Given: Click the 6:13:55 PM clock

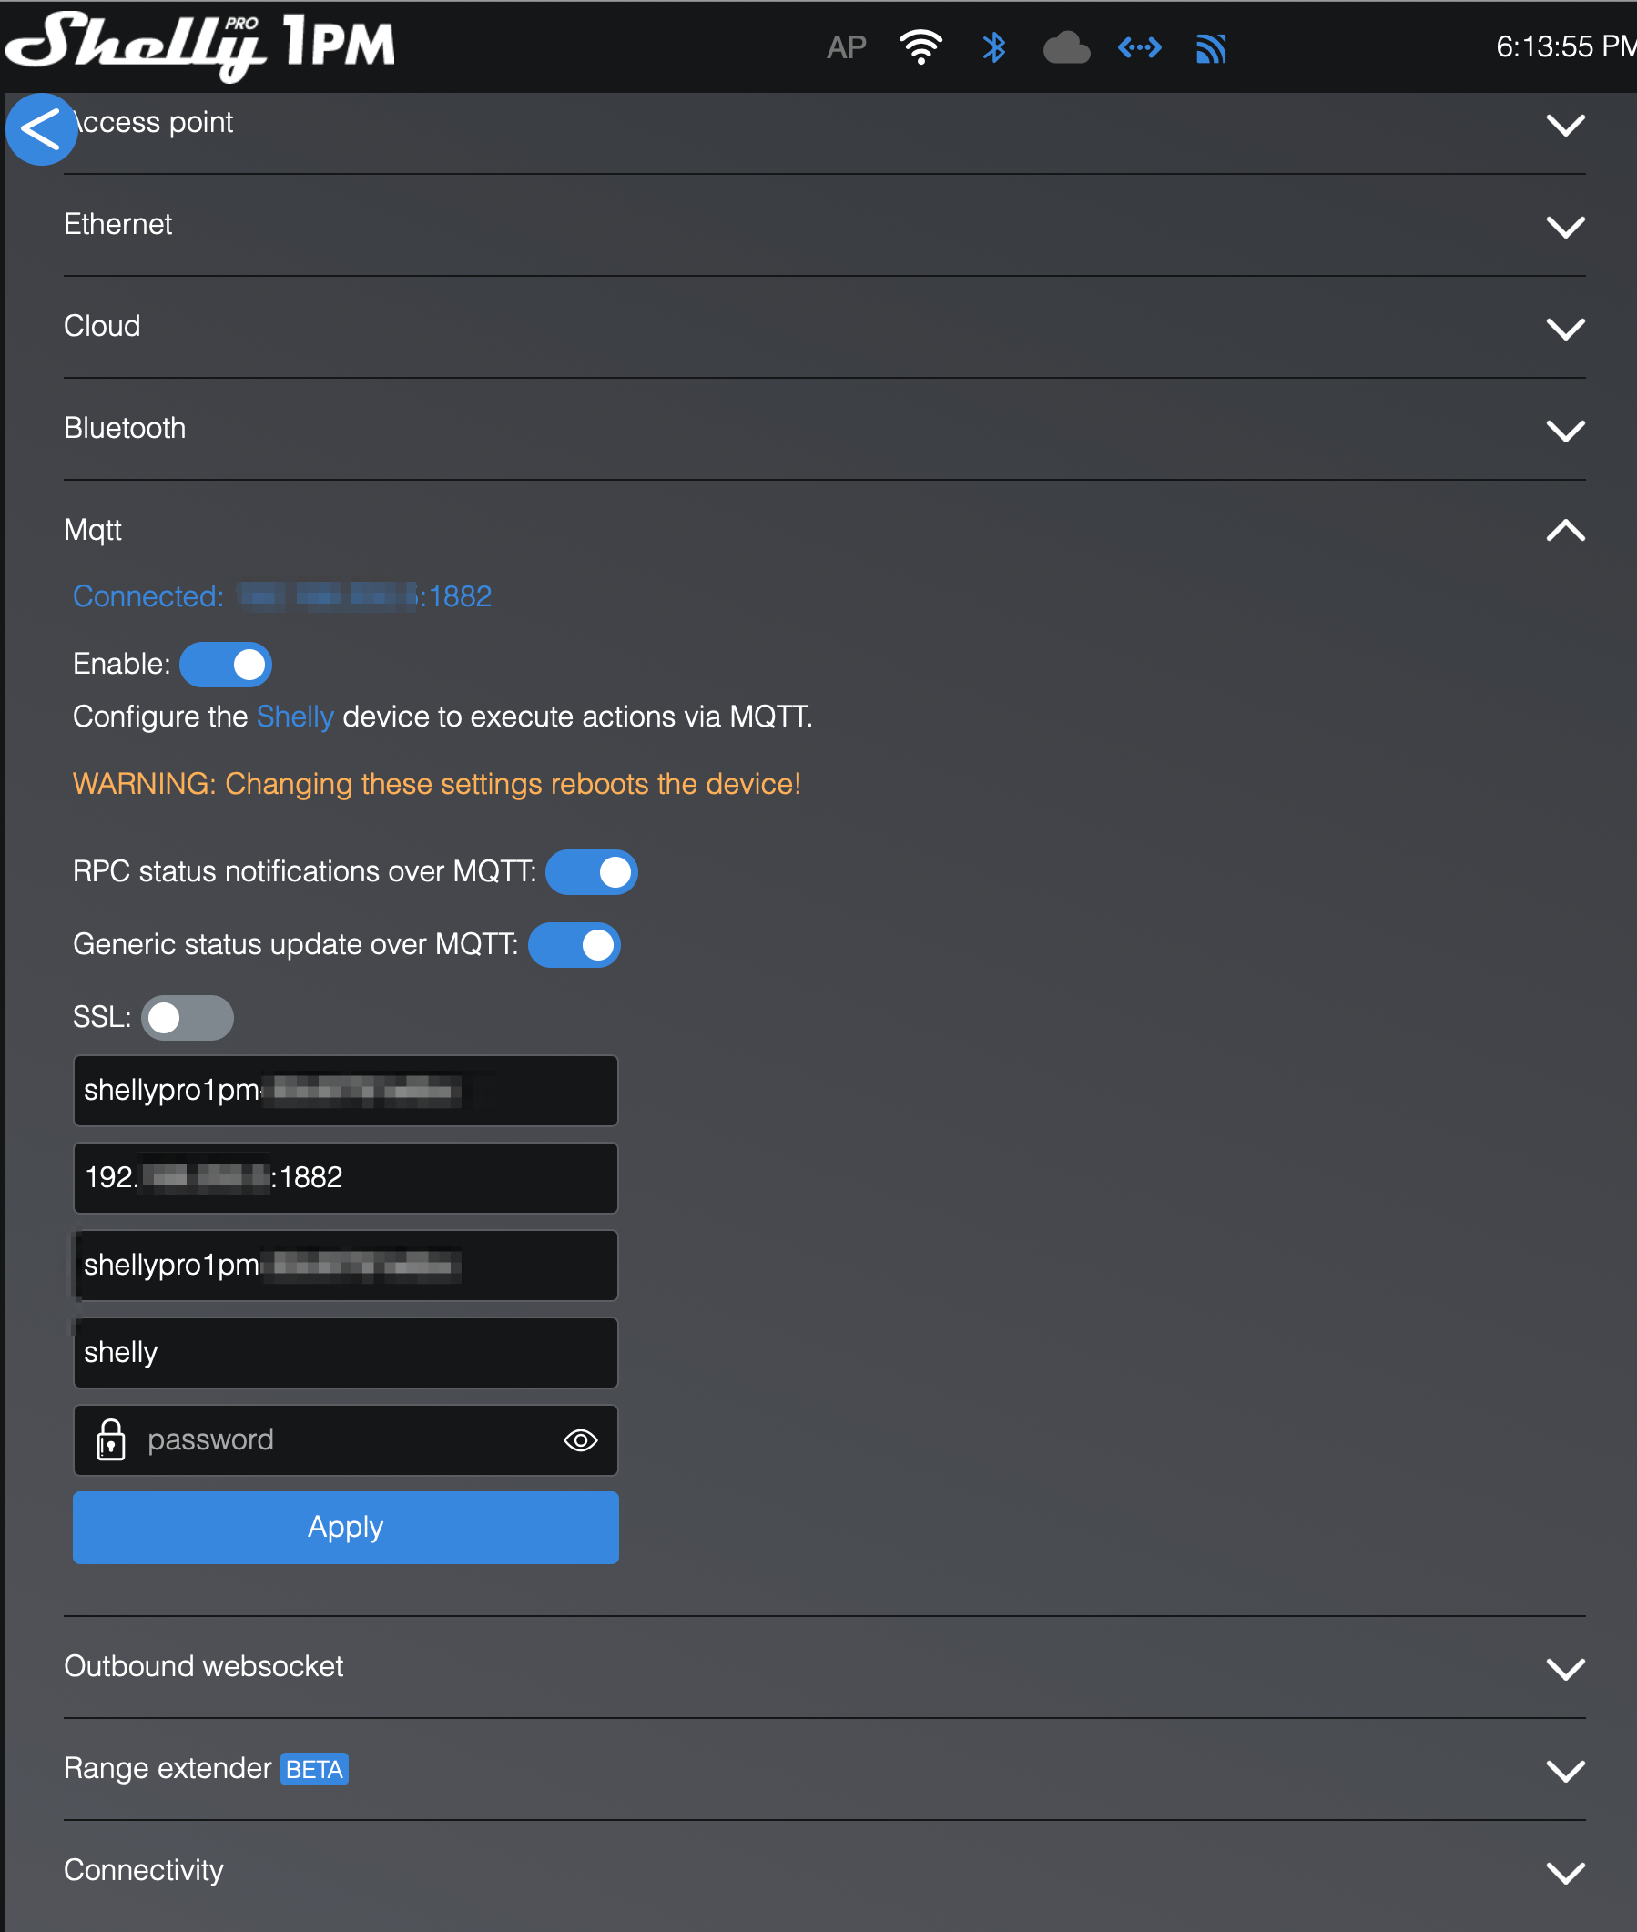Looking at the screenshot, I should 1566,46.
